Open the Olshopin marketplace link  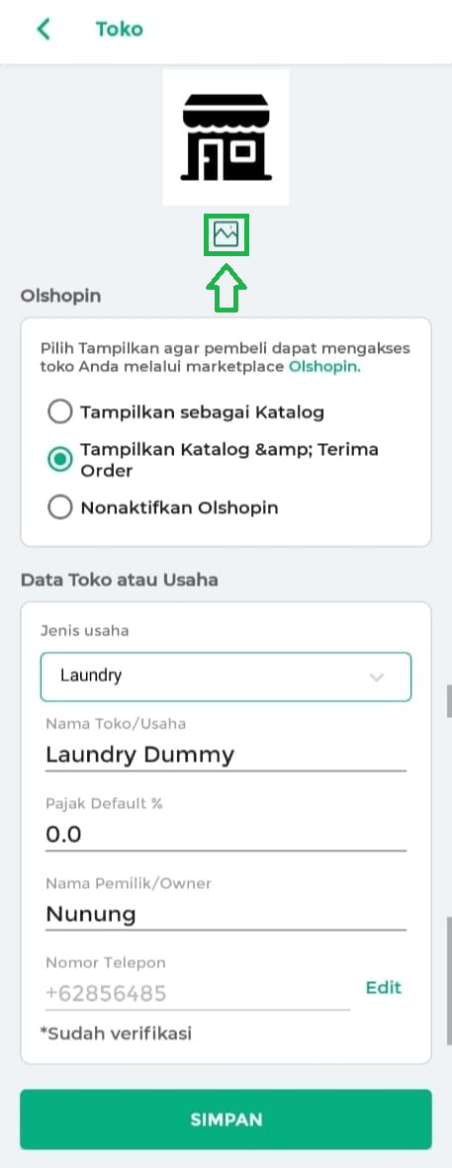coord(324,367)
